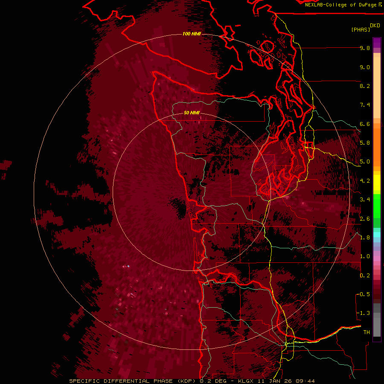Click the SPECIFIC DIFFERENTIAL PHASE caption text
This screenshot has height=384, width=384.
pos(121,381)
